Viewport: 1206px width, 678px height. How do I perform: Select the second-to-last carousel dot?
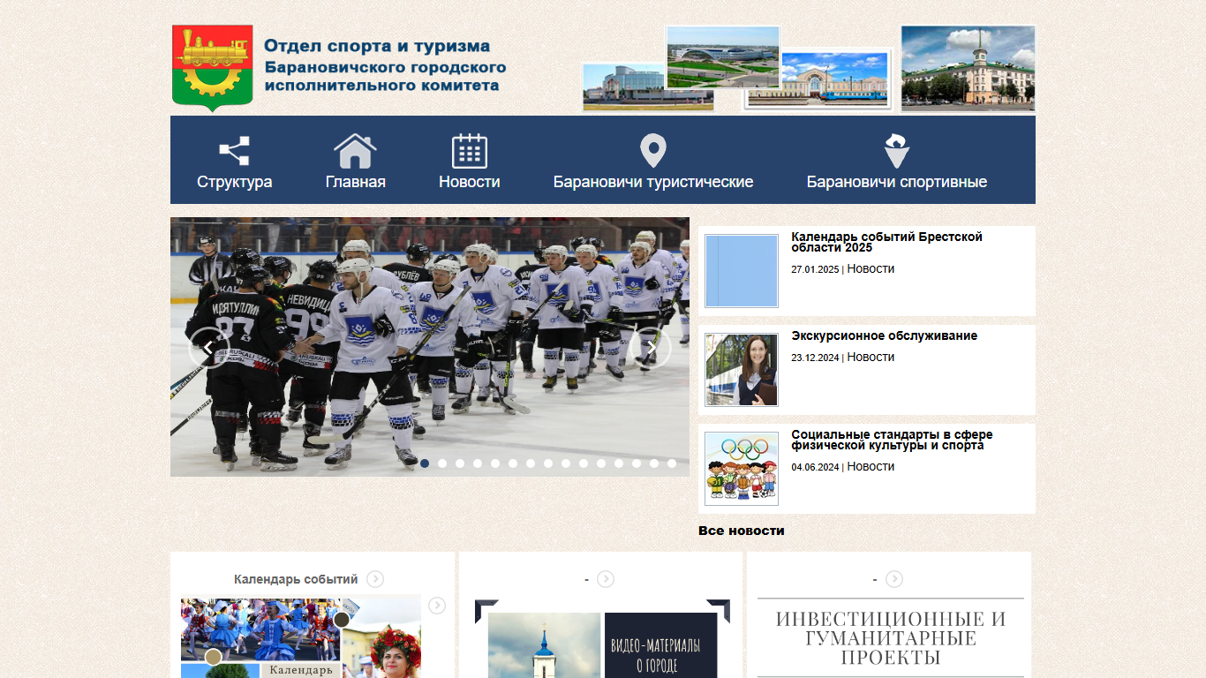pos(654,463)
